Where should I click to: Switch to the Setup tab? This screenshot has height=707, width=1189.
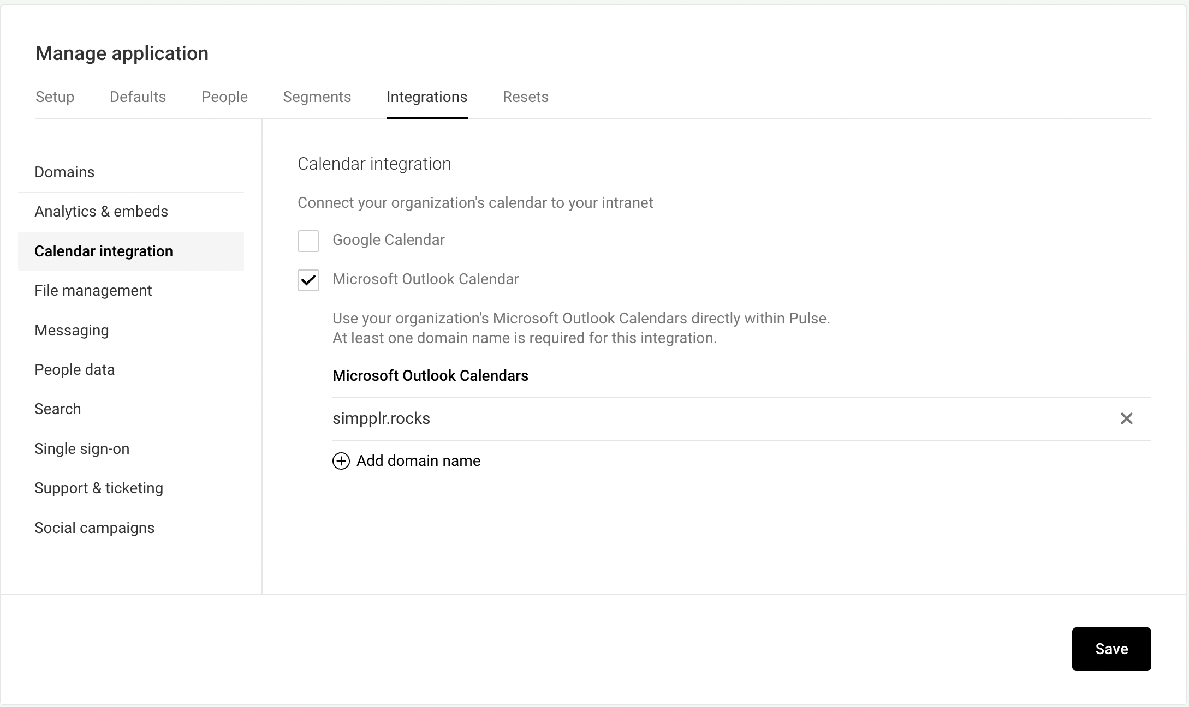55,97
